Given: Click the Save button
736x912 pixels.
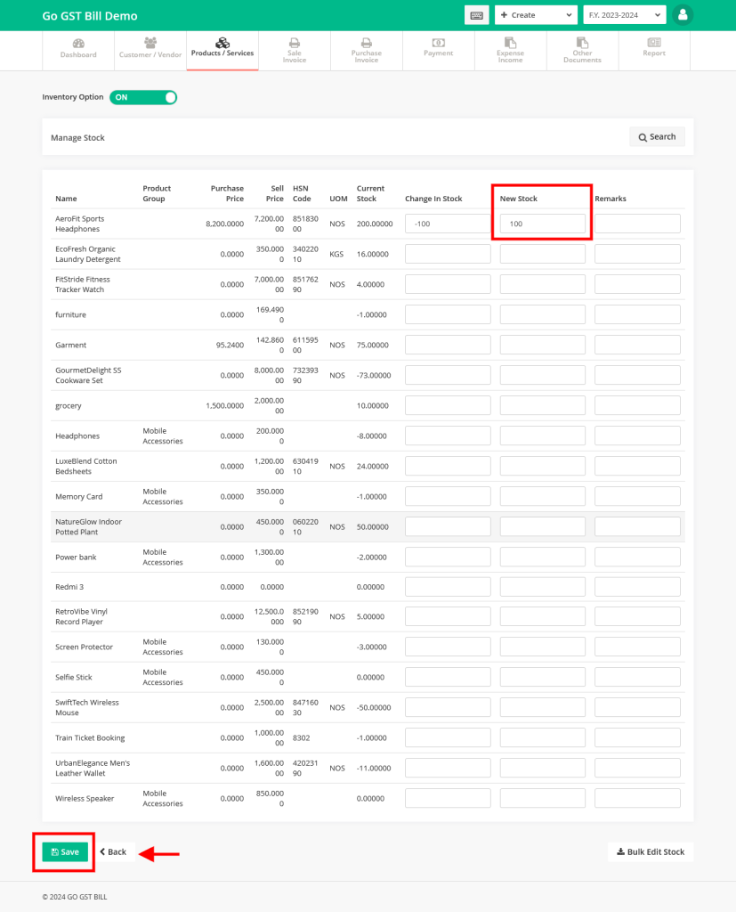Looking at the screenshot, I should pos(63,851).
